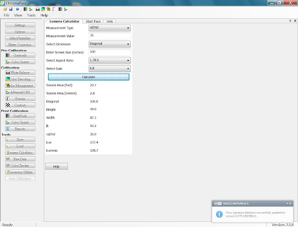This screenshot has width=298, height=227.
Task: Click the Version 2.5.8 status bar text
Action: 283,225
